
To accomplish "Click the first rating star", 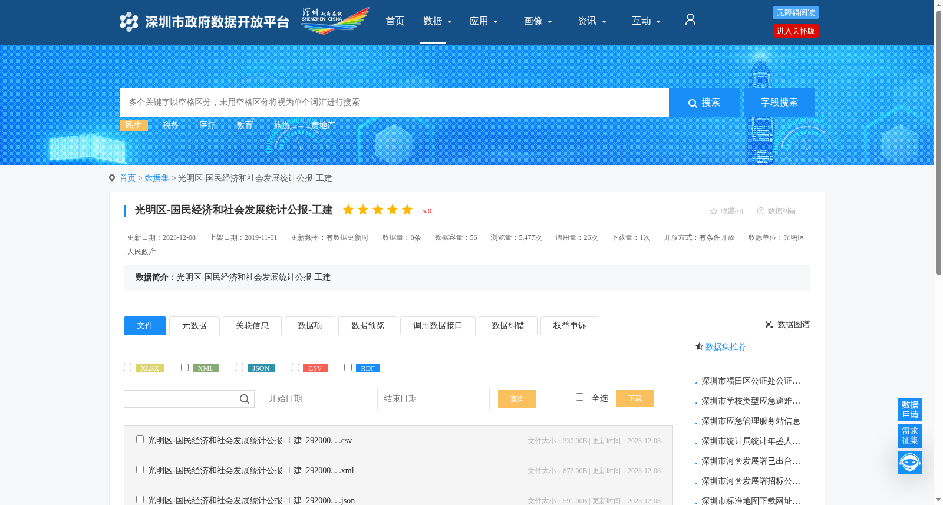I will [348, 210].
